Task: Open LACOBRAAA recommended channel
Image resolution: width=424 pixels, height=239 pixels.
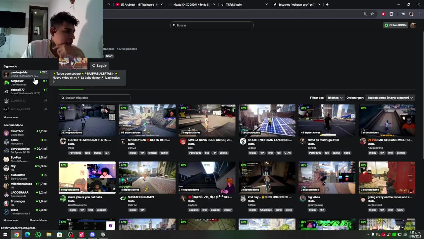Action: [x=26, y=194]
